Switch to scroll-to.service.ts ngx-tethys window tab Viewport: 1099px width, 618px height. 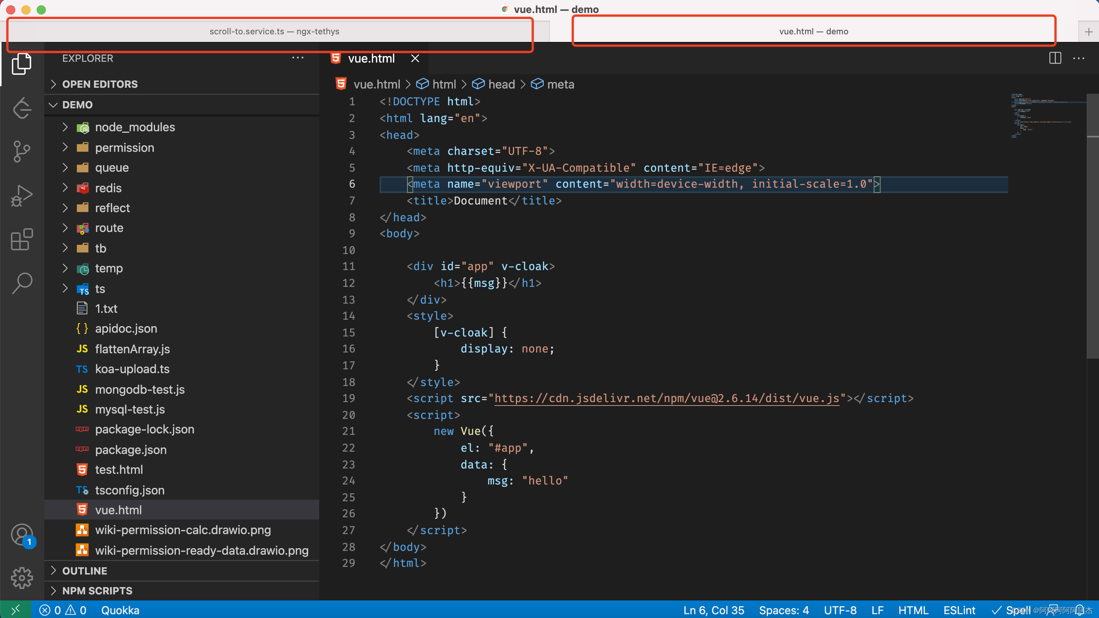tap(274, 32)
